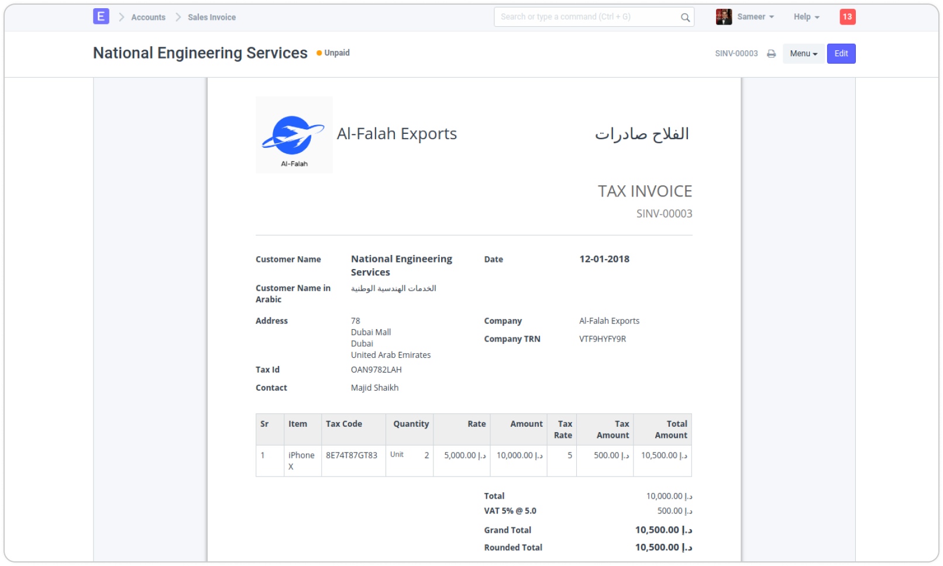Click the SINV-00003 label in the page header
The height and width of the screenshot is (566, 943).
tap(736, 54)
